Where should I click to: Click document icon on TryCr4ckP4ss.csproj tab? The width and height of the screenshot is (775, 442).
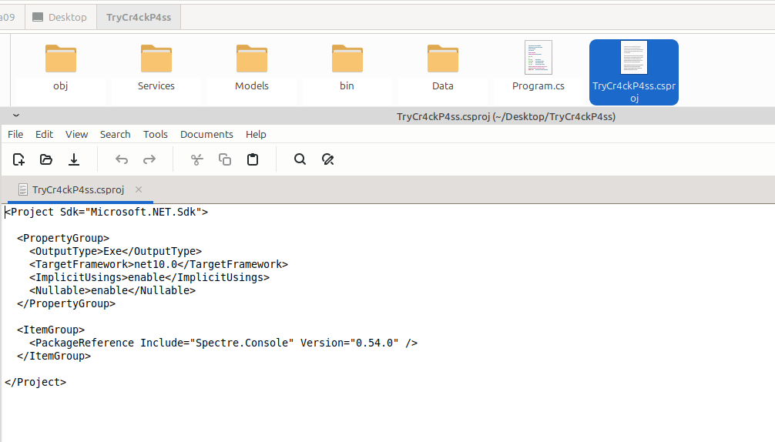pyautogui.click(x=23, y=189)
